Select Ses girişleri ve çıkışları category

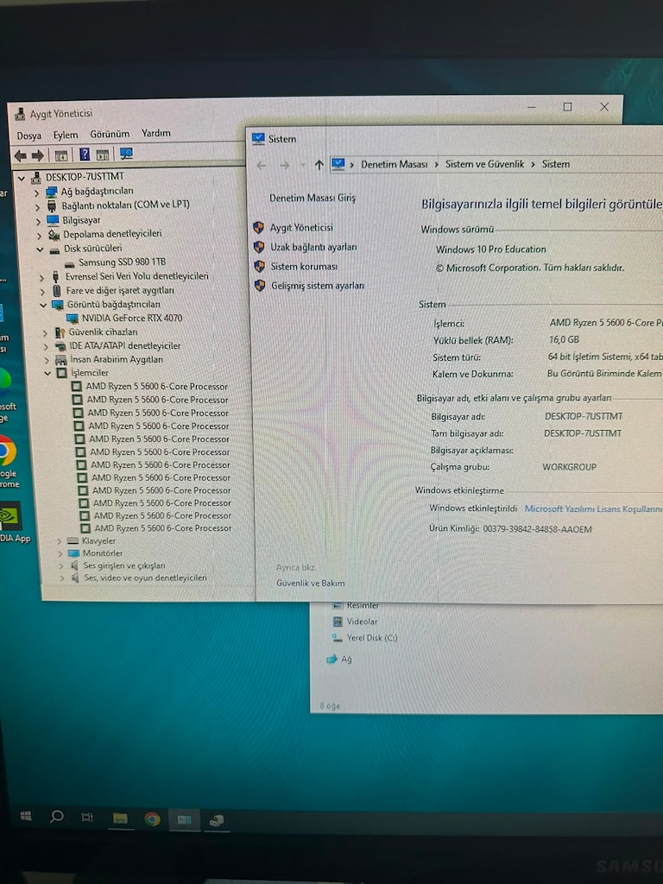[x=124, y=565]
